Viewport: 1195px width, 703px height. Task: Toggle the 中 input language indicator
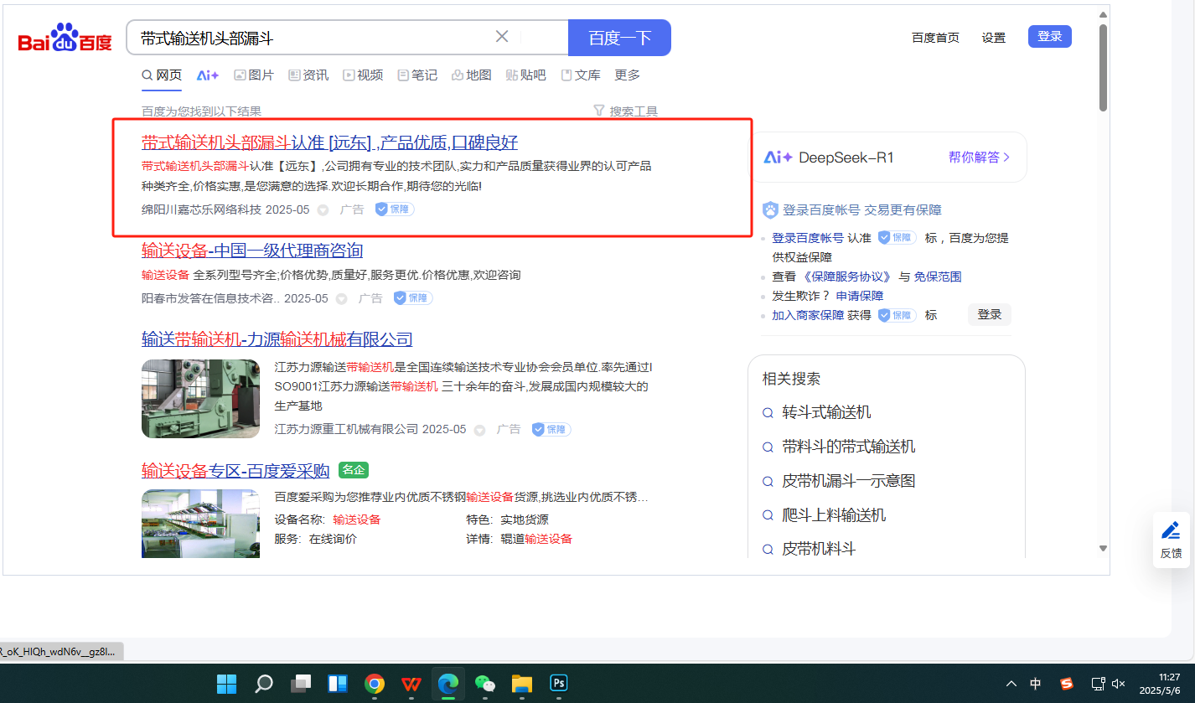click(x=1036, y=684)
